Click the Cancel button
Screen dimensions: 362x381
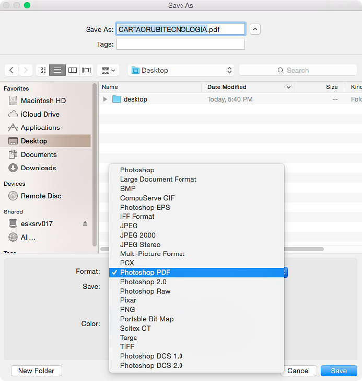(x=299, y=371)
